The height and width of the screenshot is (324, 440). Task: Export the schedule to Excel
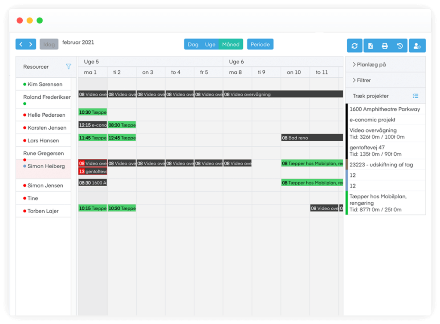[370, 45]
